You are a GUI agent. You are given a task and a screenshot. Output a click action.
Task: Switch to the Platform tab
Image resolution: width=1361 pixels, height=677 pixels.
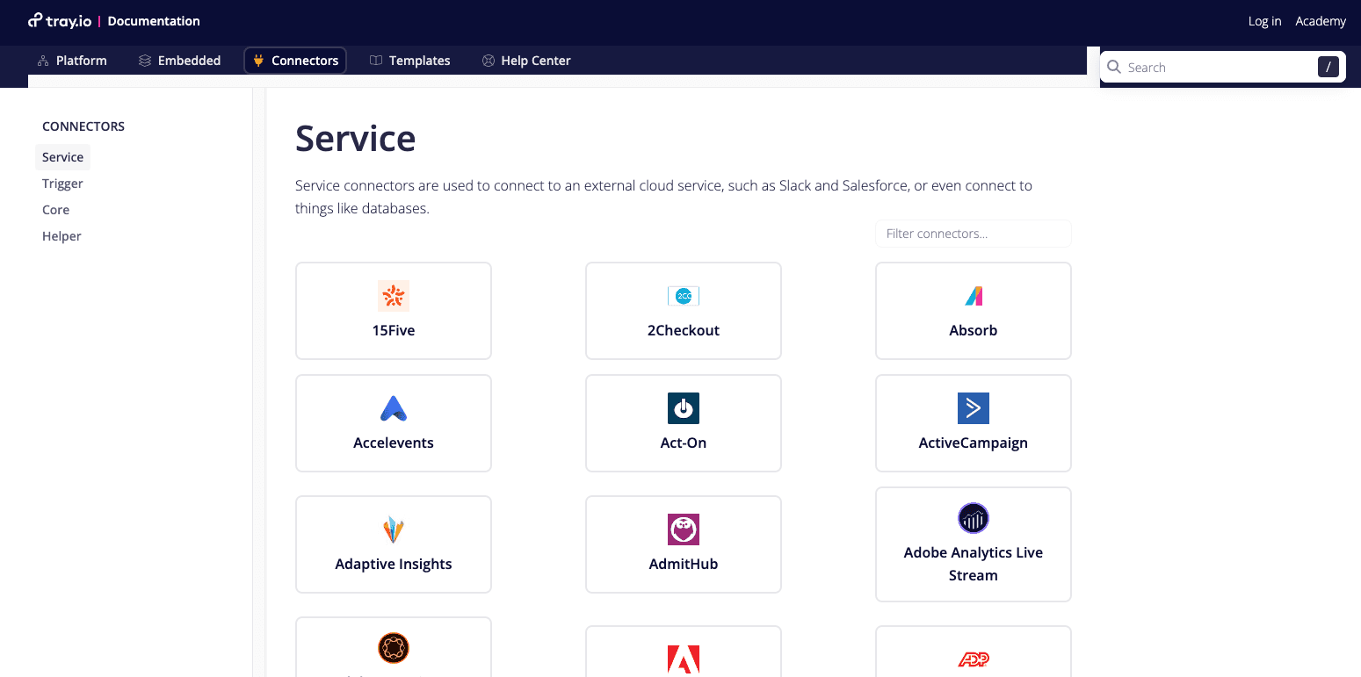click(72, 61)
